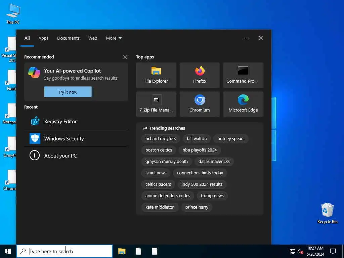Click the Windows Start button
Viewport: 344px width, 258px height.
pos(8,251)
